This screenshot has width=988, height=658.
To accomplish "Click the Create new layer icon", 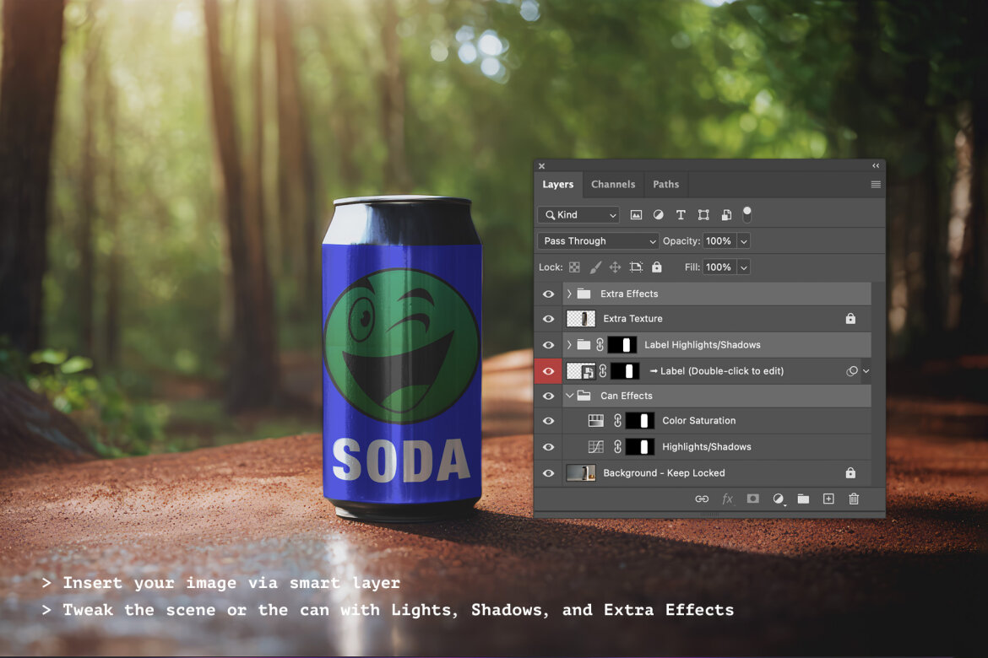I will coord(828,499).
